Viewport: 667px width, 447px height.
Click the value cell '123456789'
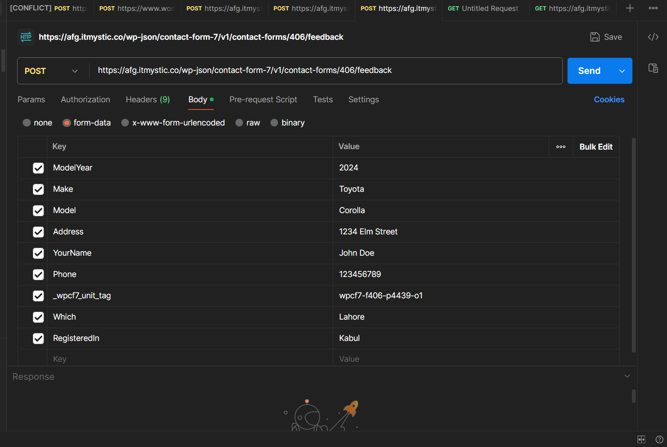tap(476, 275)
